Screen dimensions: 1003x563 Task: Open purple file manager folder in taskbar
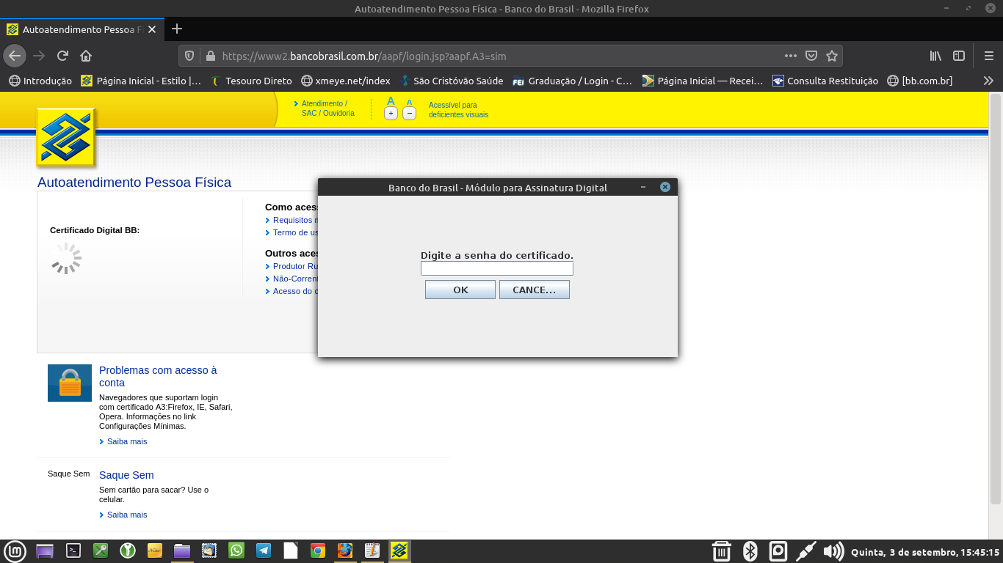[x=182, y=551]
